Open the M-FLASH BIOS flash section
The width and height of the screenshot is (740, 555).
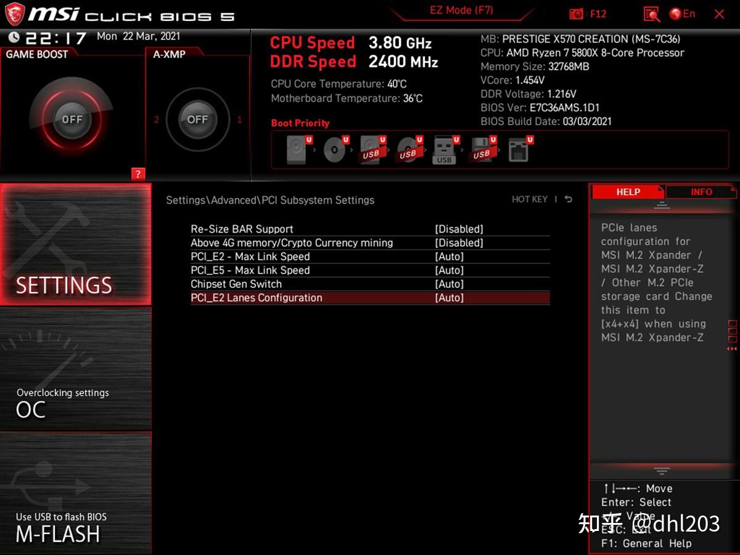pyautogui.click(x=75, y=493)
